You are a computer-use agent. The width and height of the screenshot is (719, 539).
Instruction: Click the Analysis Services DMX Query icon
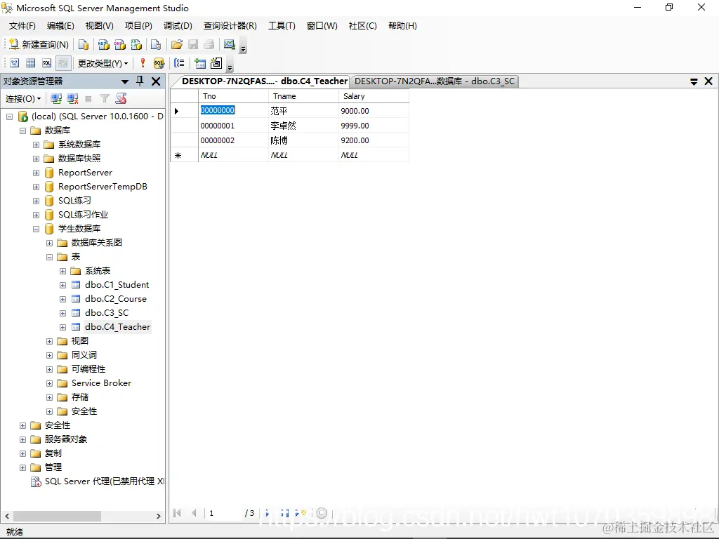coord(120,44)
